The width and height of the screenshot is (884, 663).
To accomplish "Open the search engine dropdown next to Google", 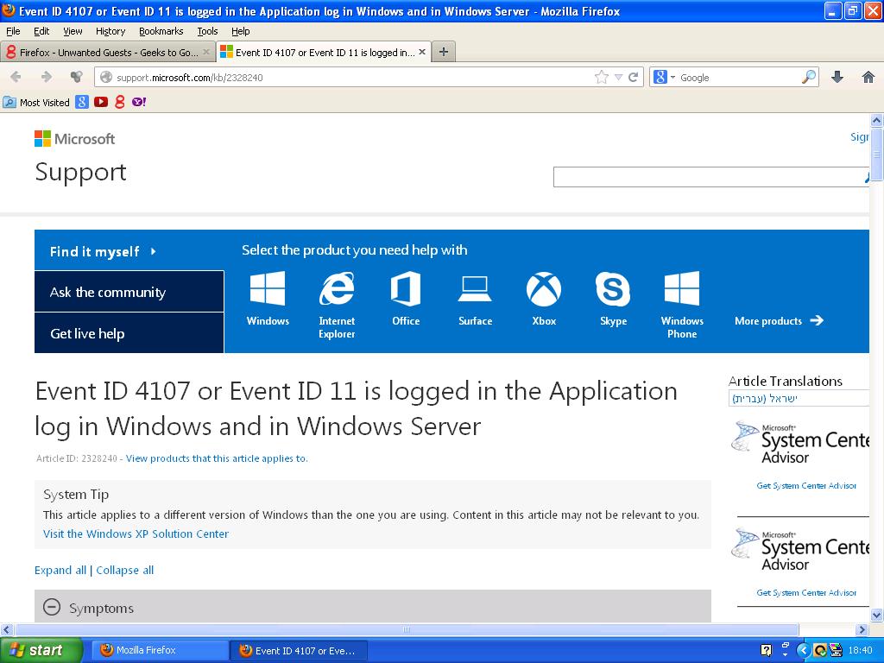I will coord(672,77).
